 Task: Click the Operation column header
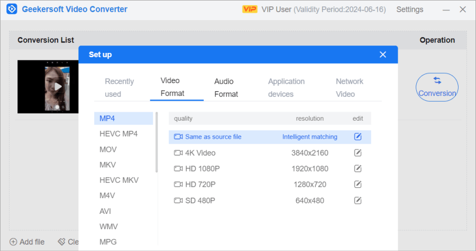[x=437, y=40]
